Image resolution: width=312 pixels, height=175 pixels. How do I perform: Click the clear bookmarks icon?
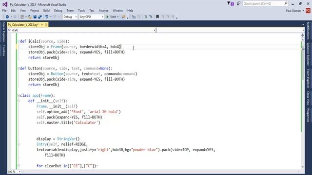(x=173, y=17)
